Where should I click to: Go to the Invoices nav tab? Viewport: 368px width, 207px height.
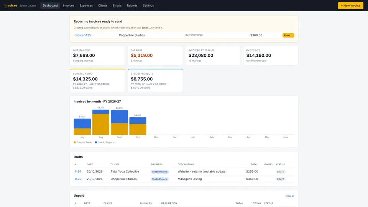[69, 5]
